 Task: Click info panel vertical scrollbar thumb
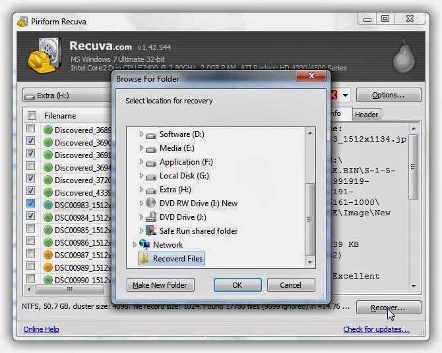tap(413, 167)
